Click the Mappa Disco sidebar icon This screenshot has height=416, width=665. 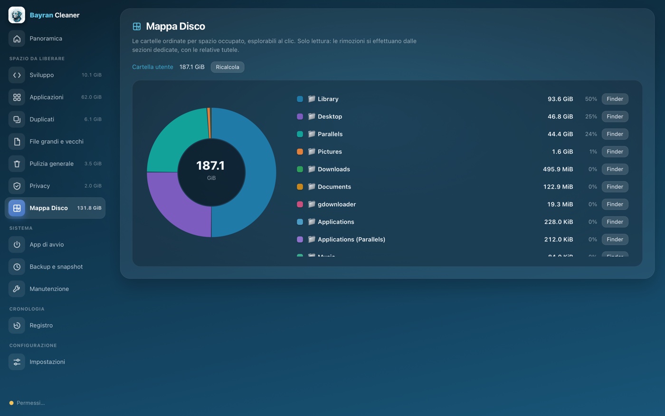tap(17, 208)
